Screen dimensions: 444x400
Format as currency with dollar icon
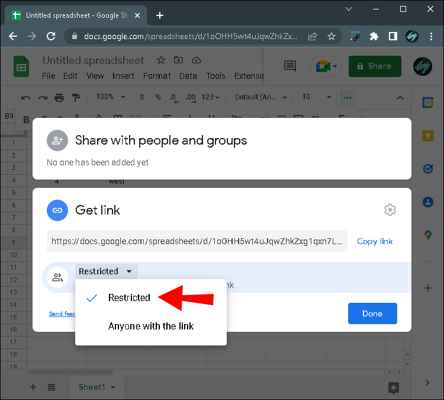(142, 97)
